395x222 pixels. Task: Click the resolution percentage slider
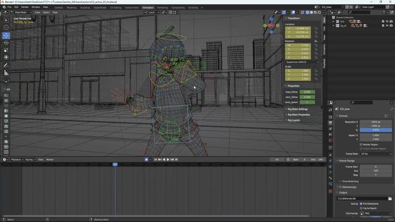pyautogui.click(x=376, y=130)
